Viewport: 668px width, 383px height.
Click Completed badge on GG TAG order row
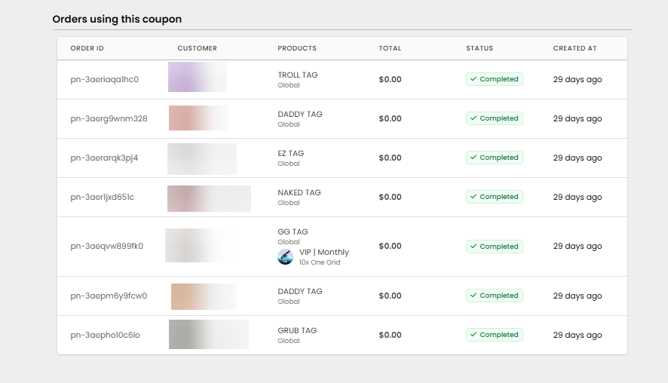pos(494,247)
